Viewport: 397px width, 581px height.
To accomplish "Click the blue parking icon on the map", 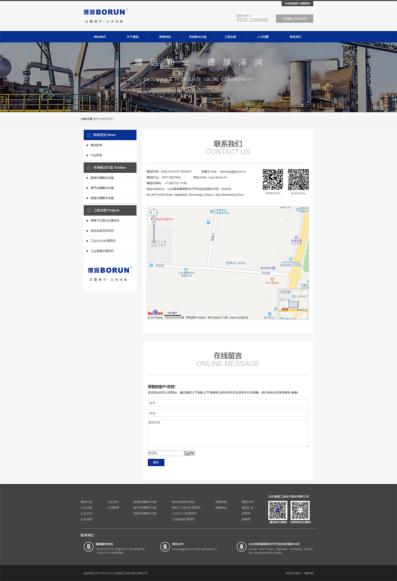I will (x=208, y=222).
